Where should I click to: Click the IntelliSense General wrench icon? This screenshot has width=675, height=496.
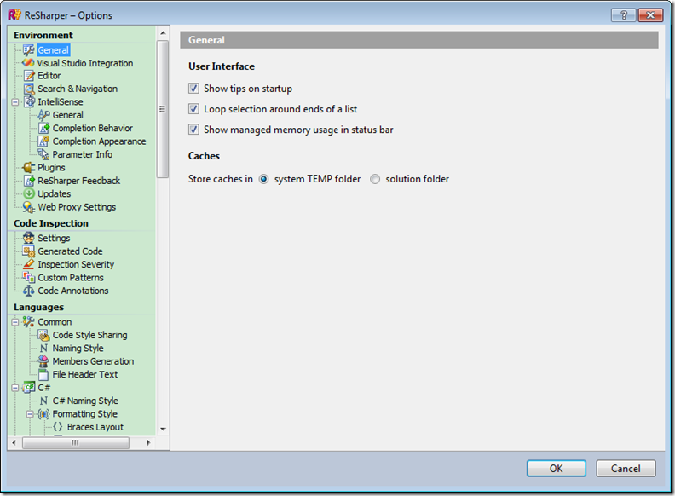43,115
